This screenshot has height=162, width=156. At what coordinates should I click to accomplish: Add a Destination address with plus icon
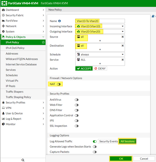click(100, 50)
